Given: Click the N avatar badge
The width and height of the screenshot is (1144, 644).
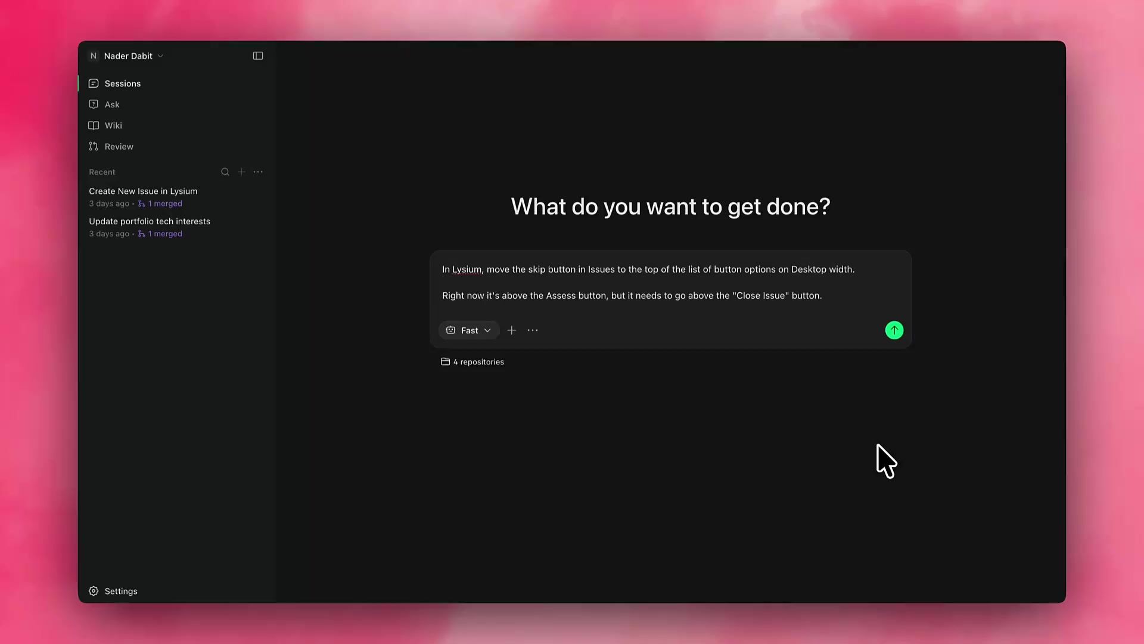Looking at the screenshot, I should [x=94, y=56].
